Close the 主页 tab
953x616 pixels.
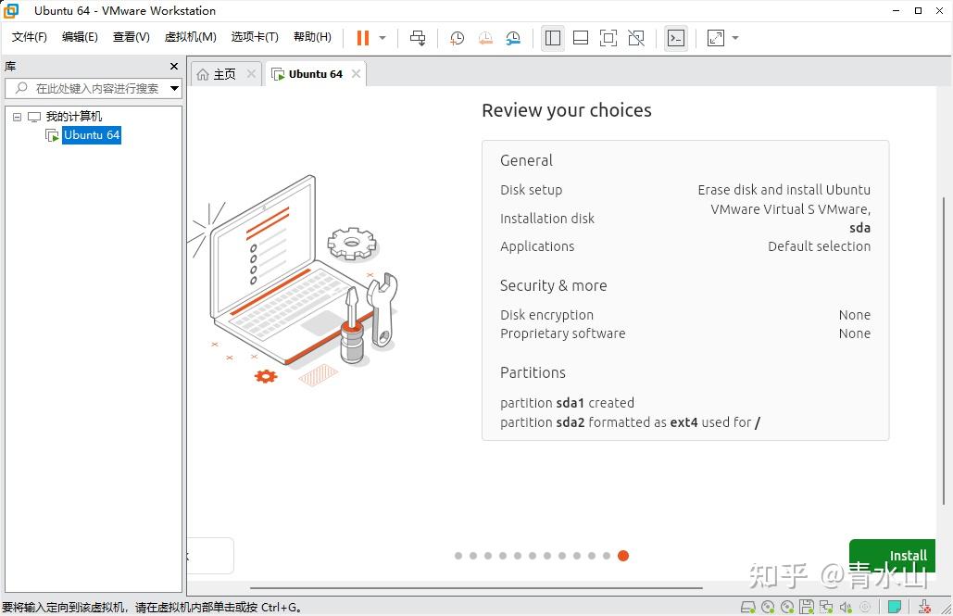251,73
